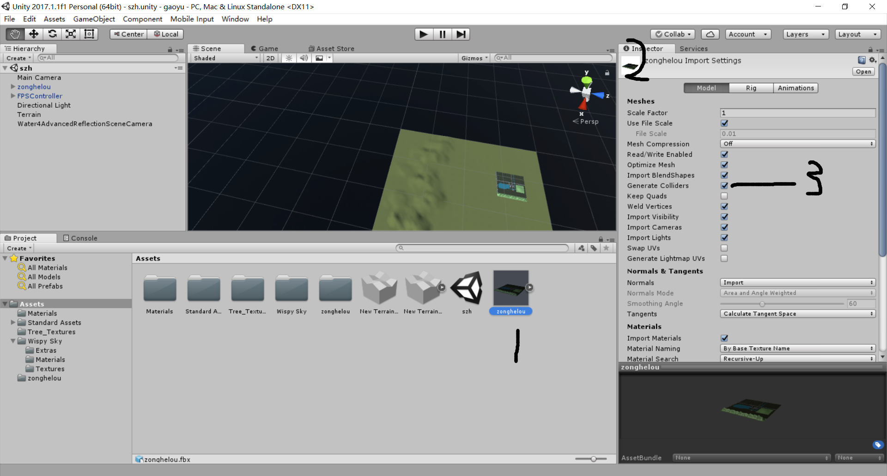
Task: Toggle Import BlendShapes checkbox
Action: click(724, 175)
